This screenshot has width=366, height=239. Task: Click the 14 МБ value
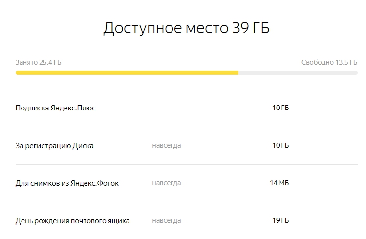click(280, 183)
